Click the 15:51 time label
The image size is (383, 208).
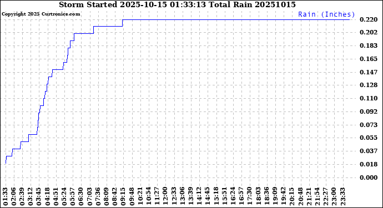pos(225,197)
